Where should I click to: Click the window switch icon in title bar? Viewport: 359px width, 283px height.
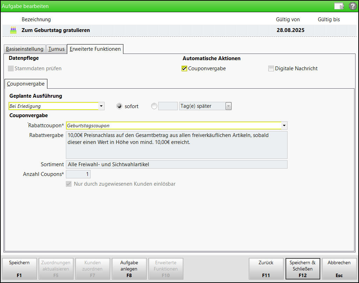point(338,6)
